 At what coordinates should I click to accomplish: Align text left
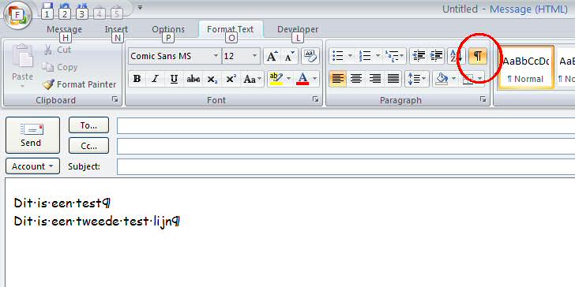[x=338, y=79]
